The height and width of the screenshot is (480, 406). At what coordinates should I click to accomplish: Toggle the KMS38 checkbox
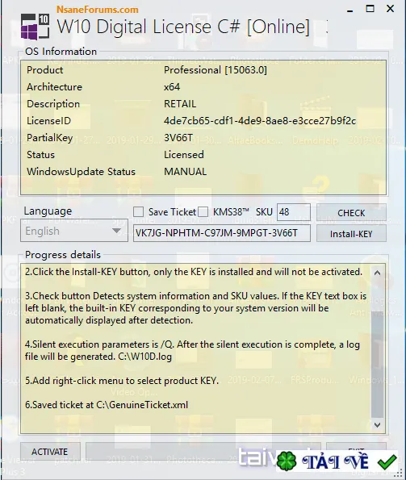coord(203,212)
